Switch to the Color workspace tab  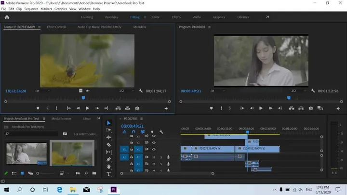(156, 17)
